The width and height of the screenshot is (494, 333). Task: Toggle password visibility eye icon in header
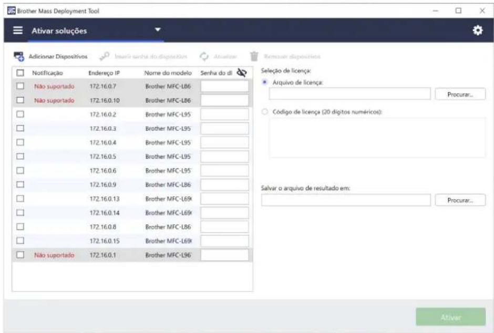[242, 72]
